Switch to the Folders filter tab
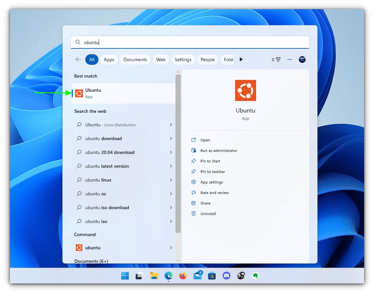 pos(228,60)
